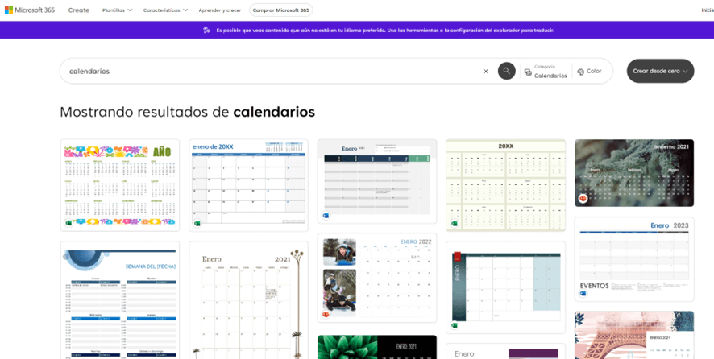The height and width of the screenshot is (359, 714).
Task: Open the vertical ENERO teal calendar template
Action: 505,287
